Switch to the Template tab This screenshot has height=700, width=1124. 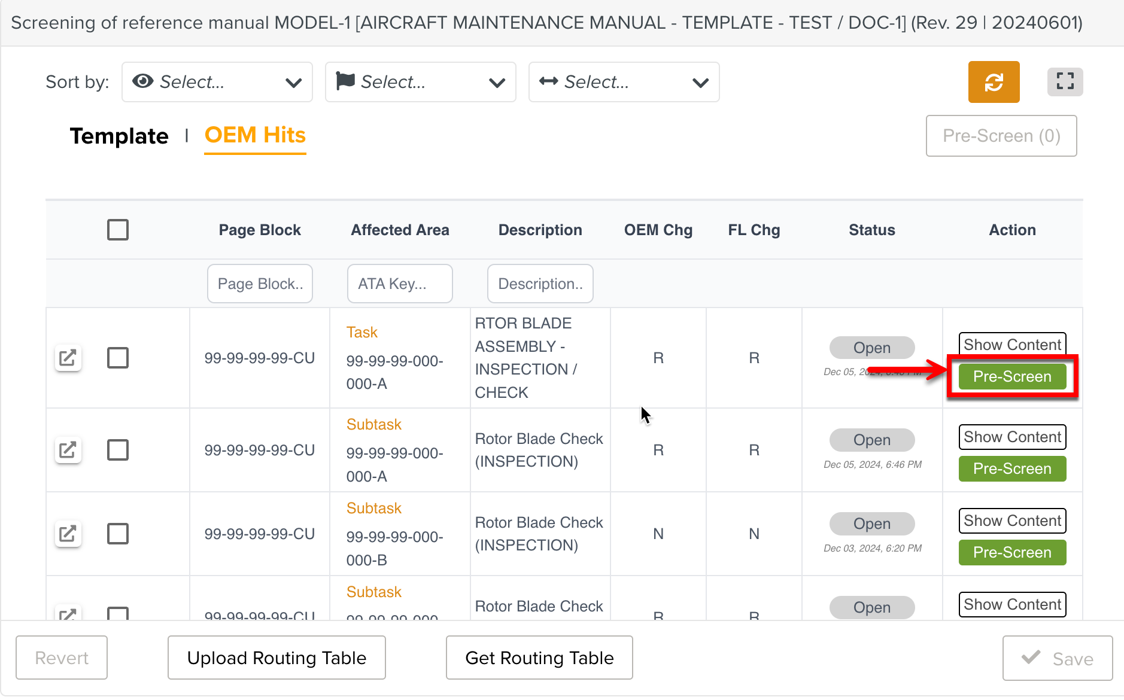point(119,136)
